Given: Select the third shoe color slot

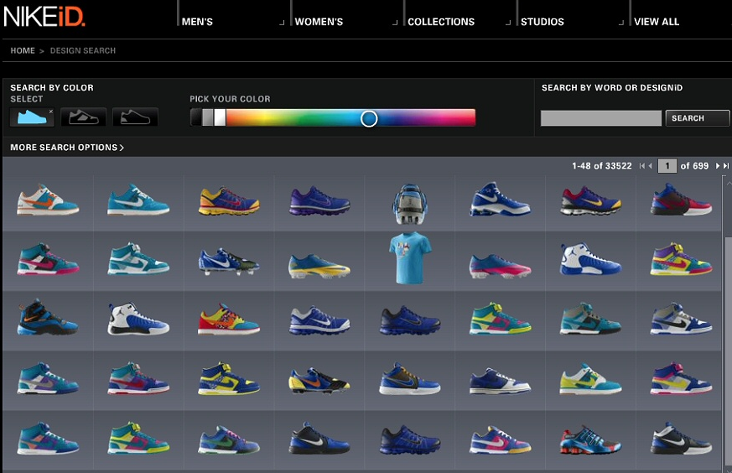Looking at the screenshot, I should [135, 117].
